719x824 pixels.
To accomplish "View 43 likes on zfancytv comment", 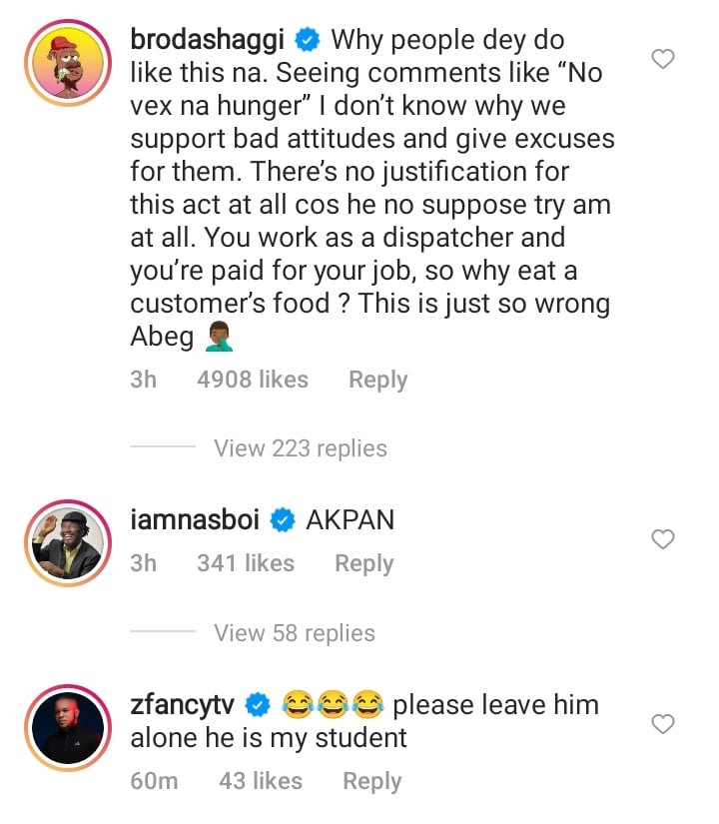I will (x=261, y=781).
